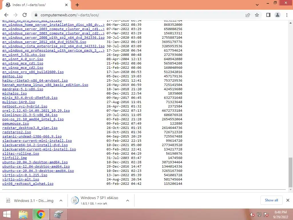The image size is (293, 220).
Task: Focus the address bar showing computernewb.com URL
Action: (x=138, y=15)
